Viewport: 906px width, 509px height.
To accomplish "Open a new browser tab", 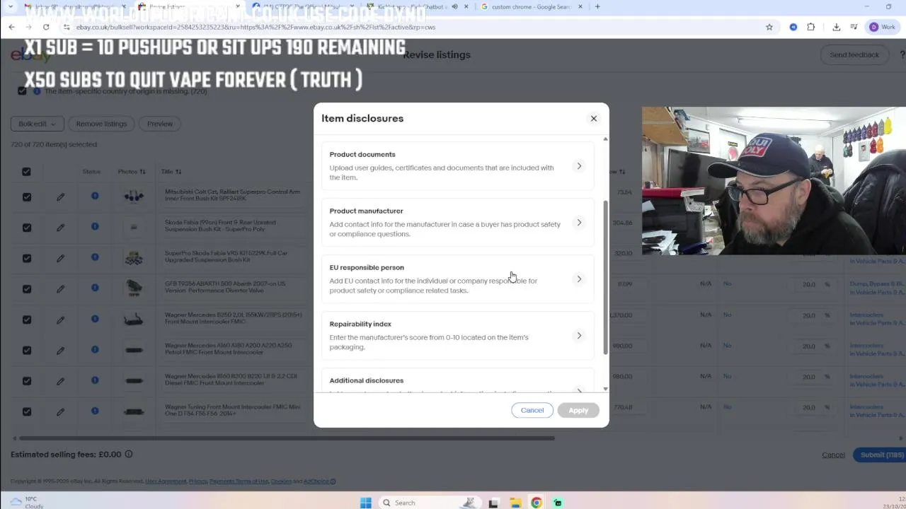I will [x=597, y=7].
